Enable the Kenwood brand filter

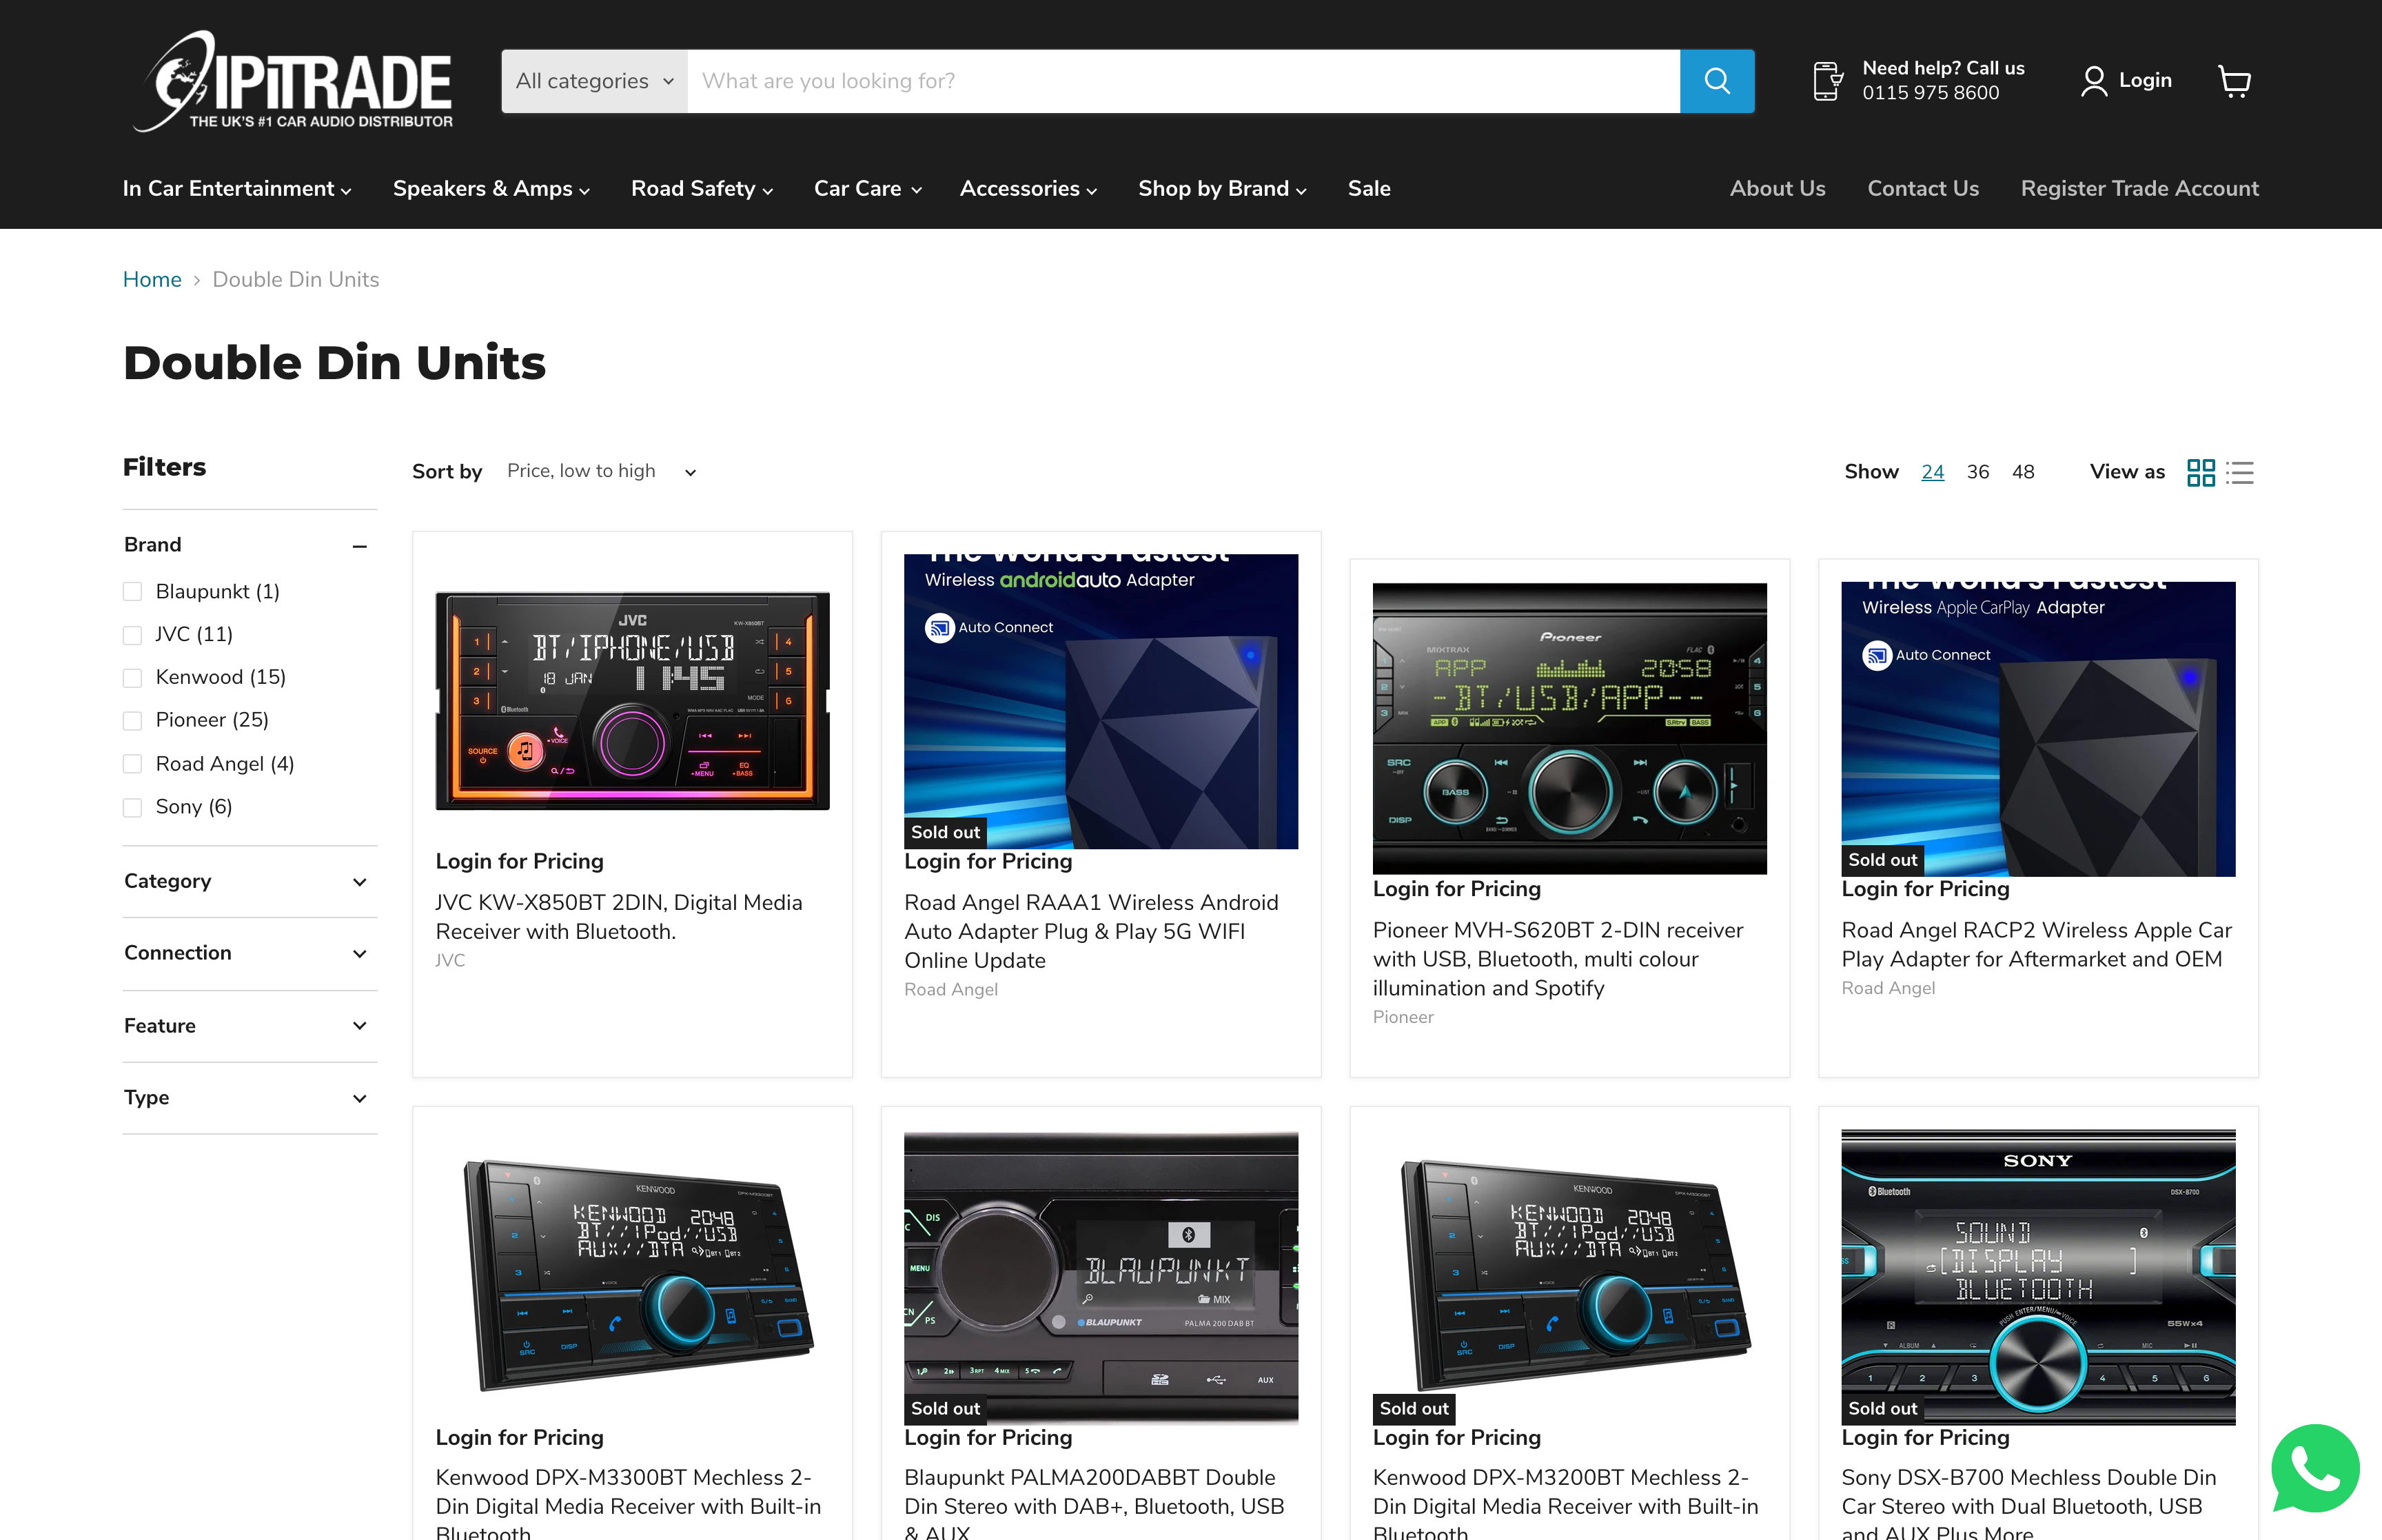click(x=132, y=677)
